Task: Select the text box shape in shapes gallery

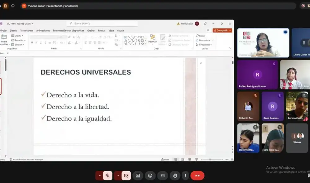Action: click(x=126, y=37)
